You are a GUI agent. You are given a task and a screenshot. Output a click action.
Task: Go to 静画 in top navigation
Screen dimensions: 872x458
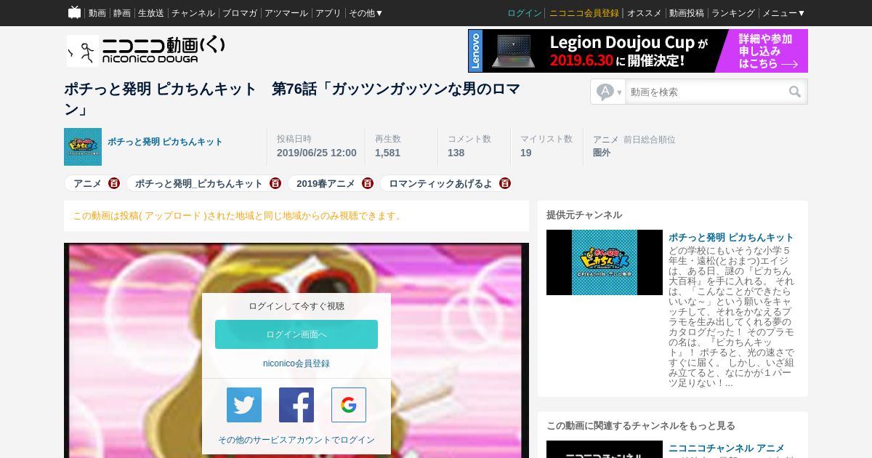tap(122, 13)
